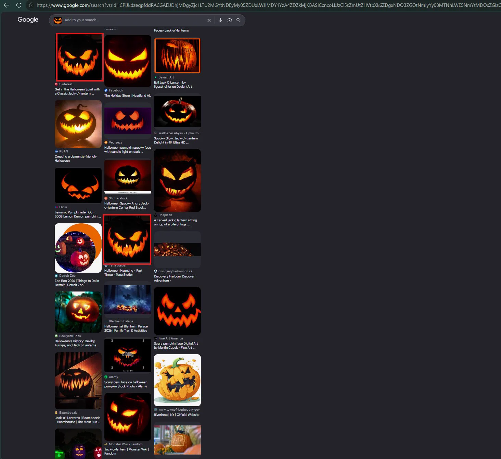
Task: Open 'Evil Jack O Lantern by ligoscheffer' link
Action: coord(173,85)
